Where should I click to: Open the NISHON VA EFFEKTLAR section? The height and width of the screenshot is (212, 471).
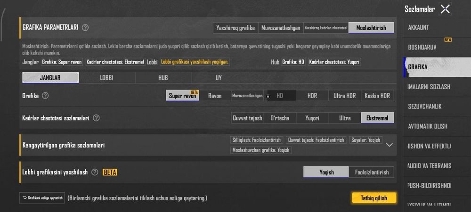pyautogui.click(x=437, y=146)
